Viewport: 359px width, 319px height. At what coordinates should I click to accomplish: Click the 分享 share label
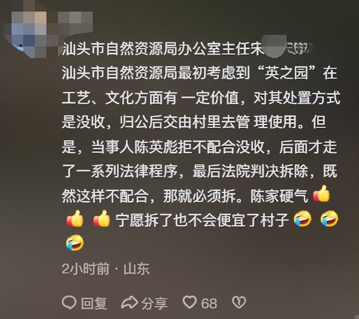(154, 303)
